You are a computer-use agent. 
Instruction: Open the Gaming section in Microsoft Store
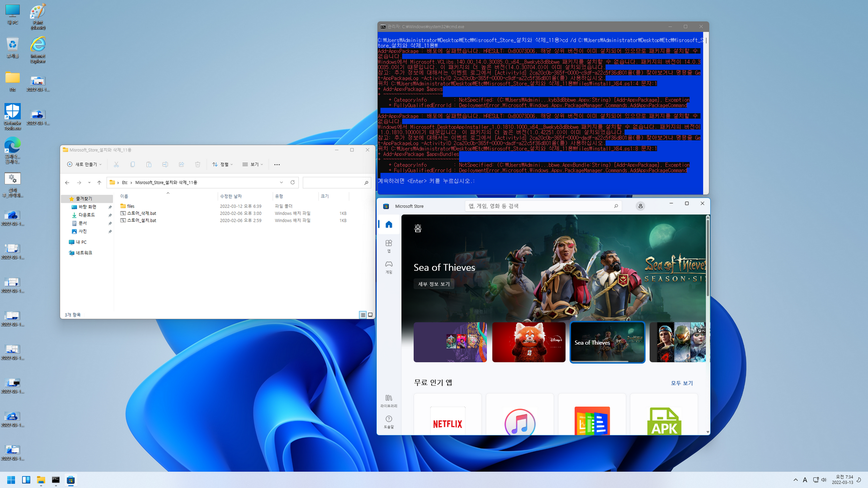point(389,267)
